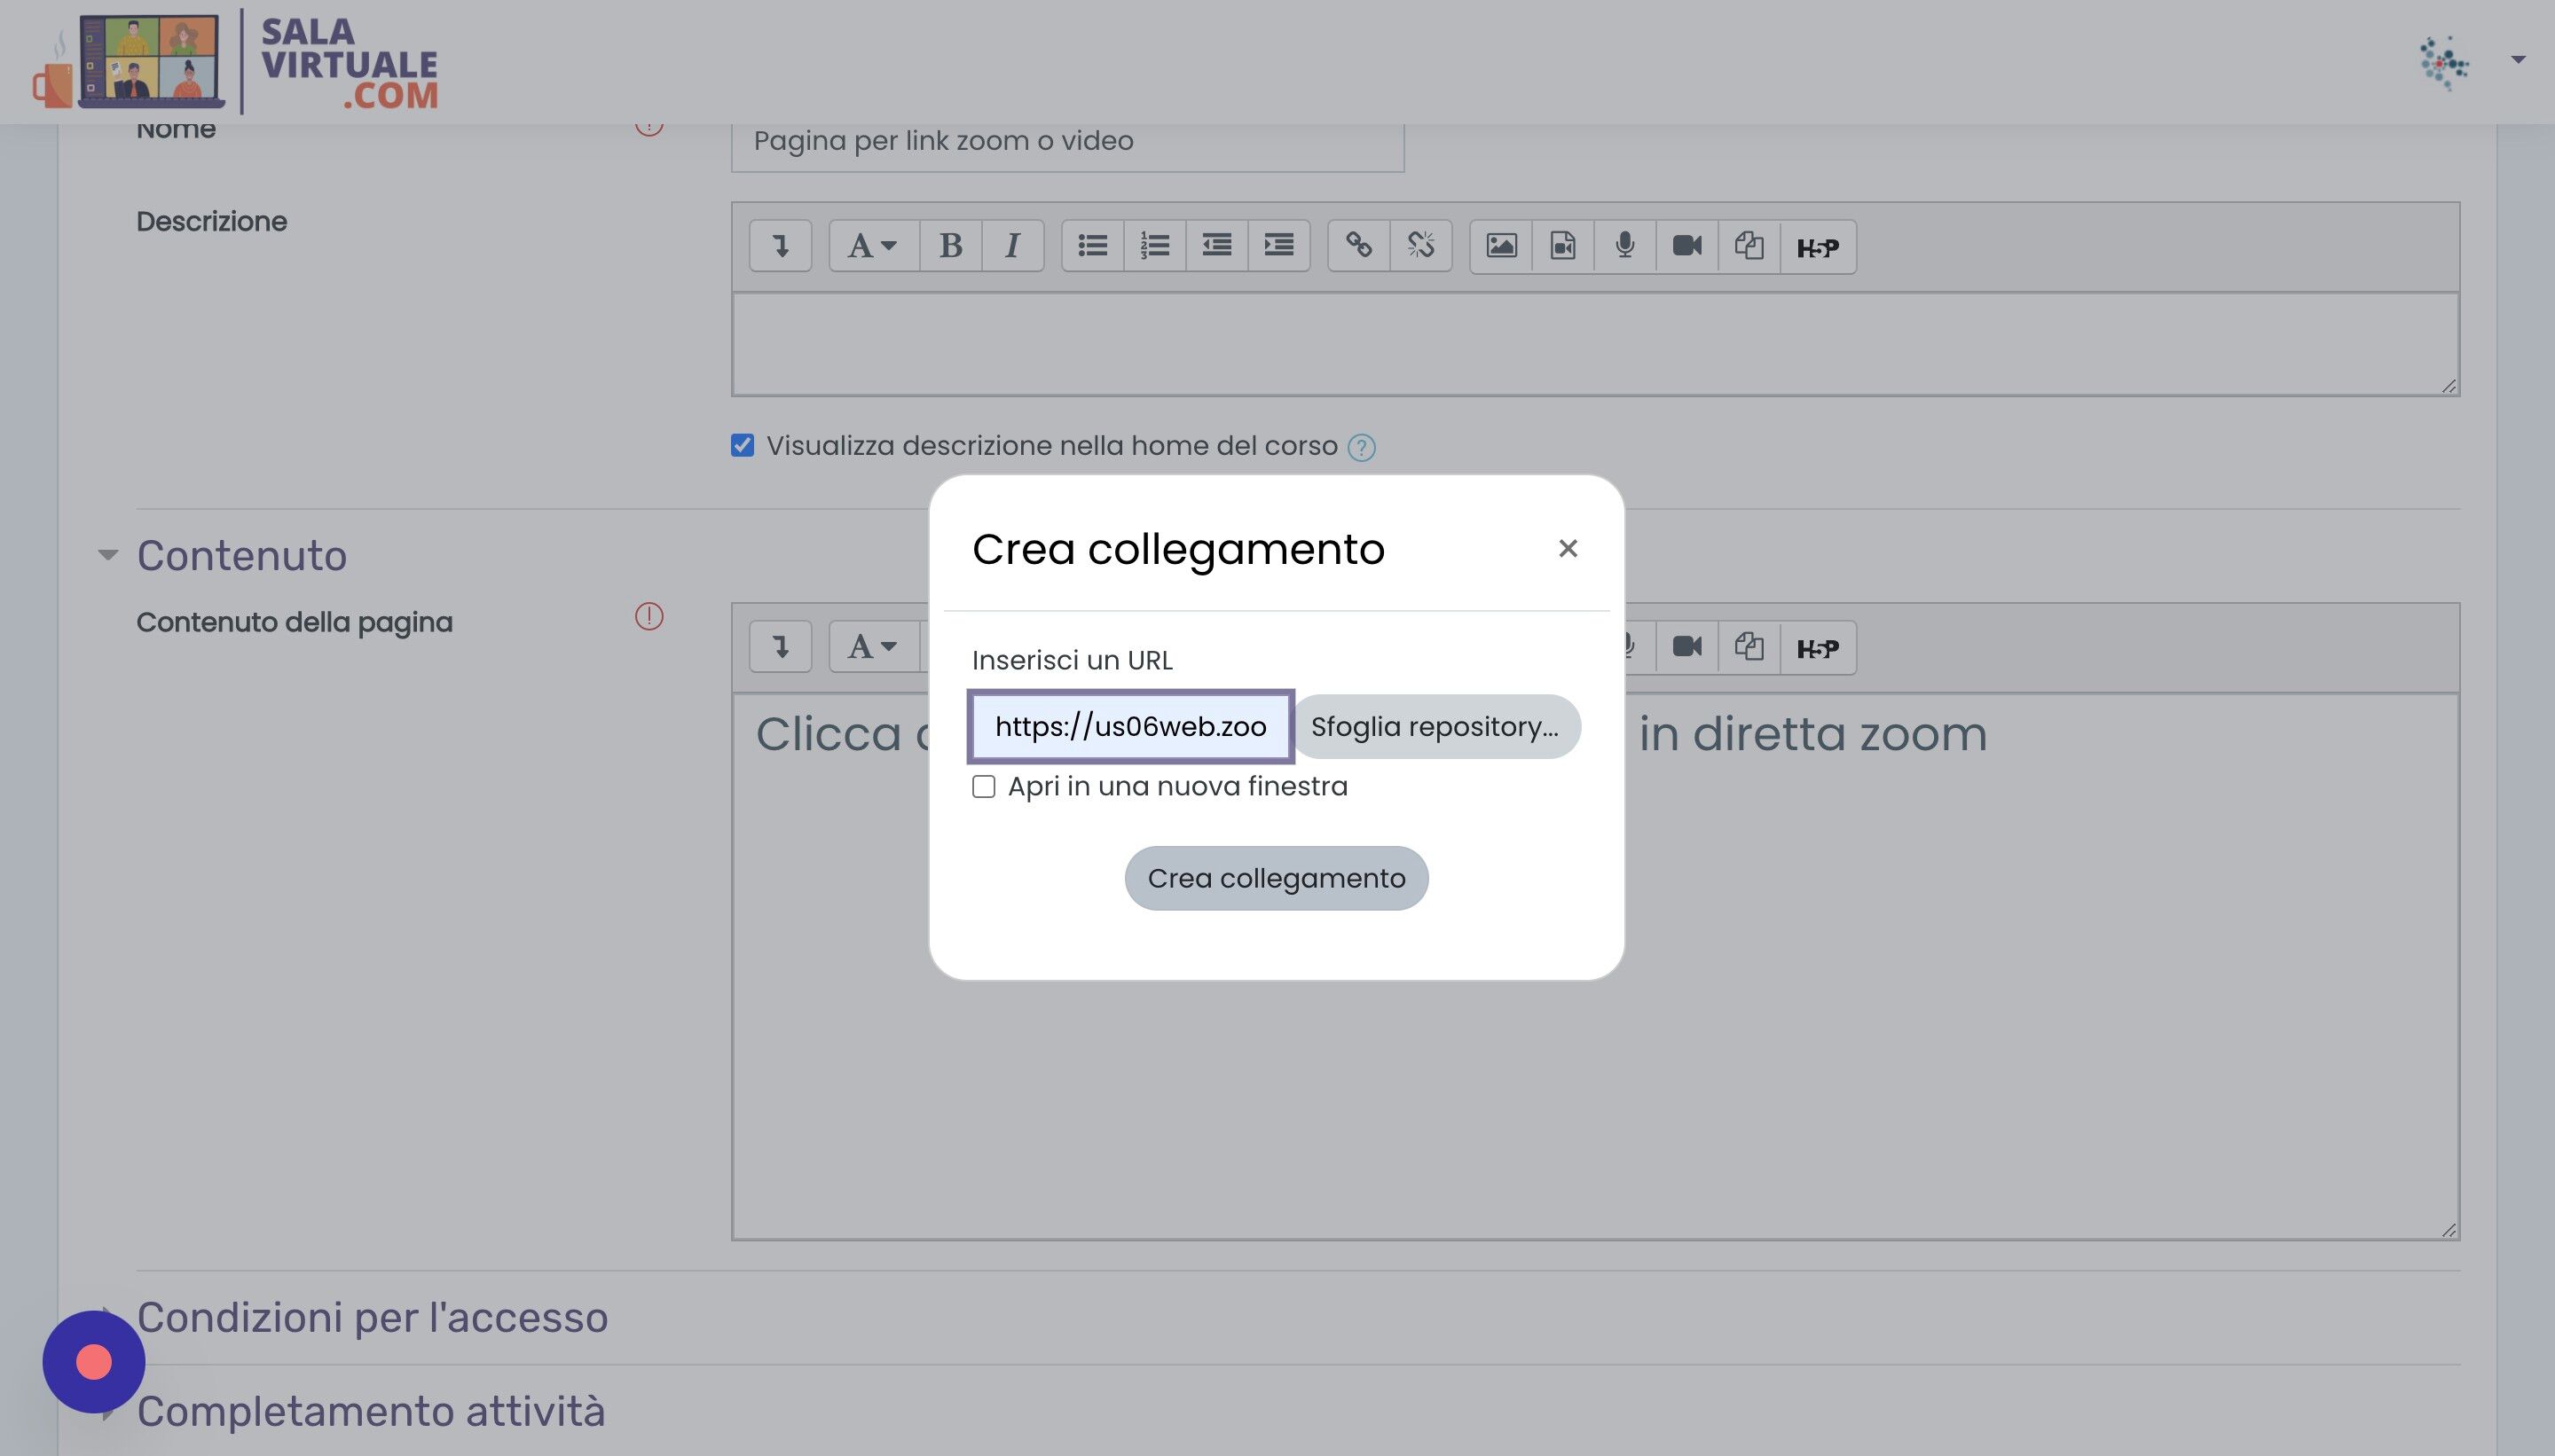The width and height of the screenshot is (2555, 1456).
Task: Click Sala Virtuale logo
Action: (234, 62)
